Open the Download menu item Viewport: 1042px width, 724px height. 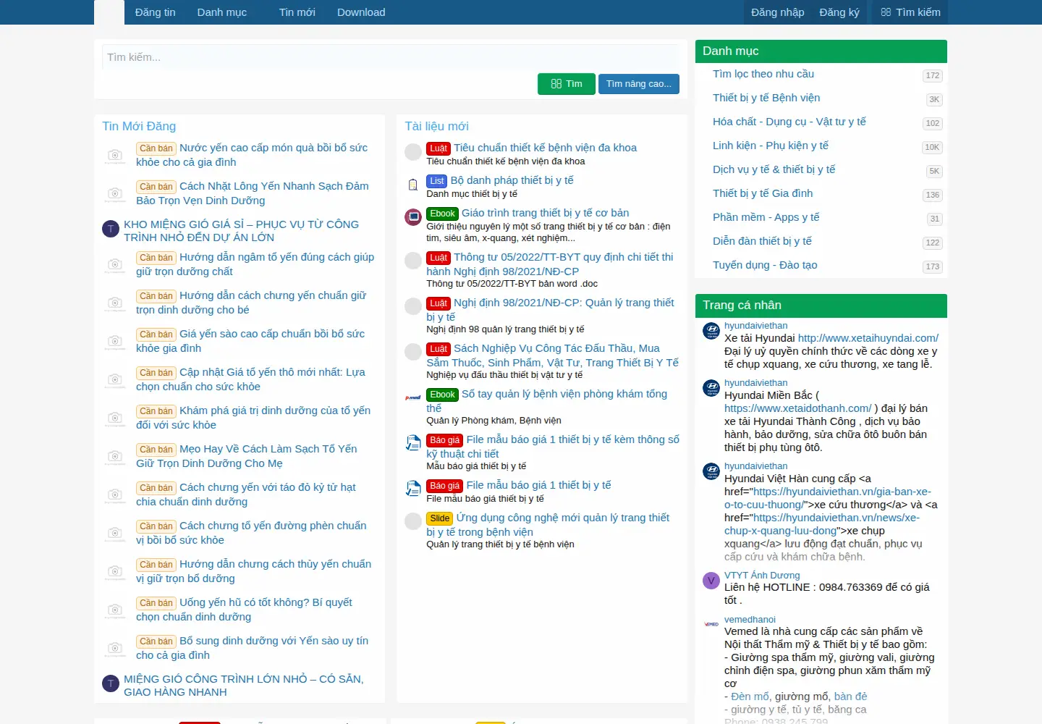tap(361, 12)
